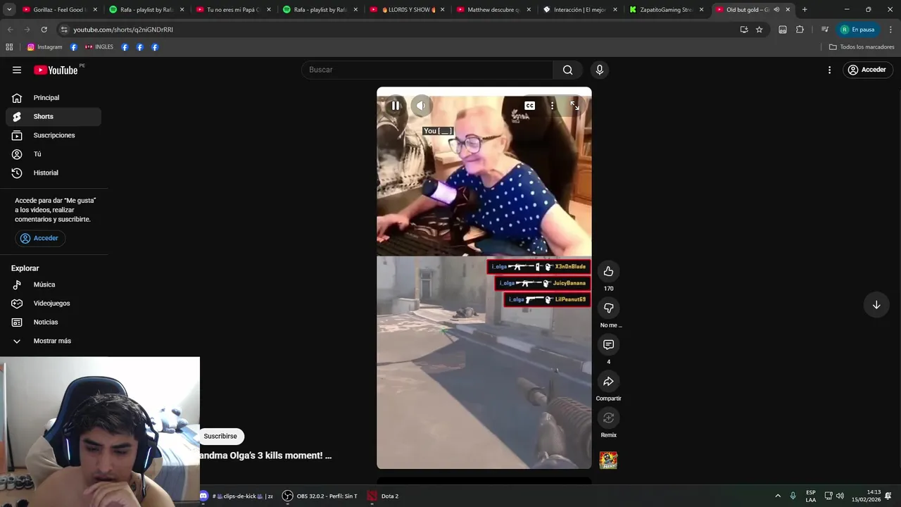Open Historial in the sidebar
Image resolution: width=901 pixels, height=507 pixels.
(x=53, y=173)
